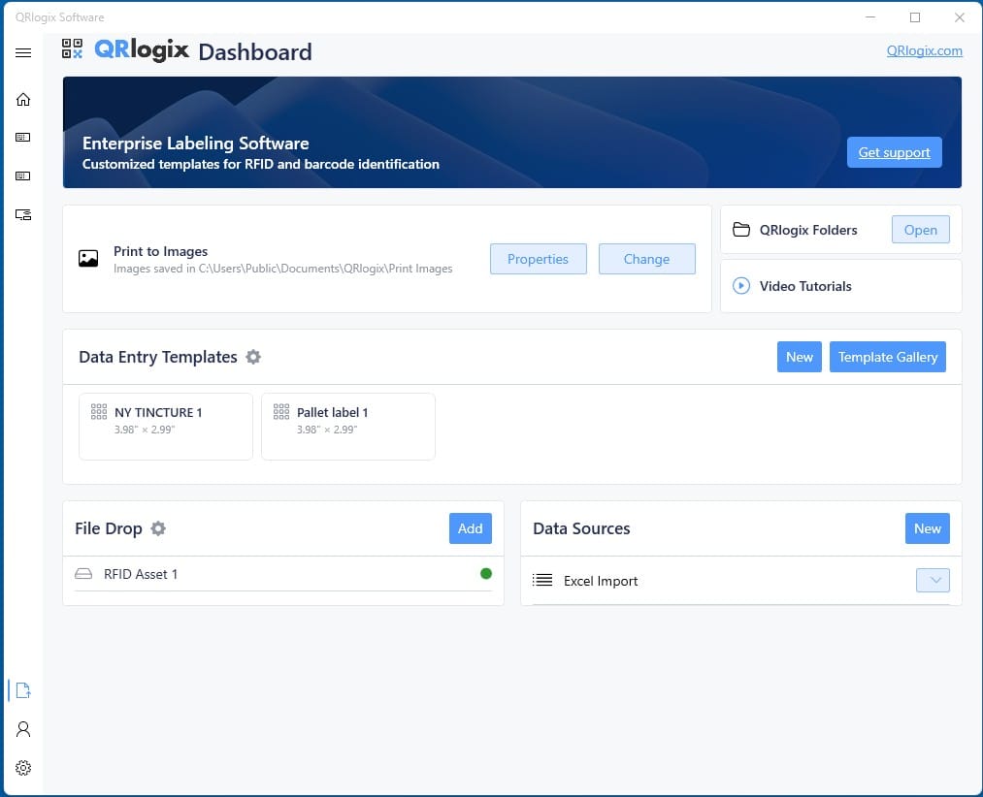
Task: Go to Home in the sidebar
Action: pos(23,99)
